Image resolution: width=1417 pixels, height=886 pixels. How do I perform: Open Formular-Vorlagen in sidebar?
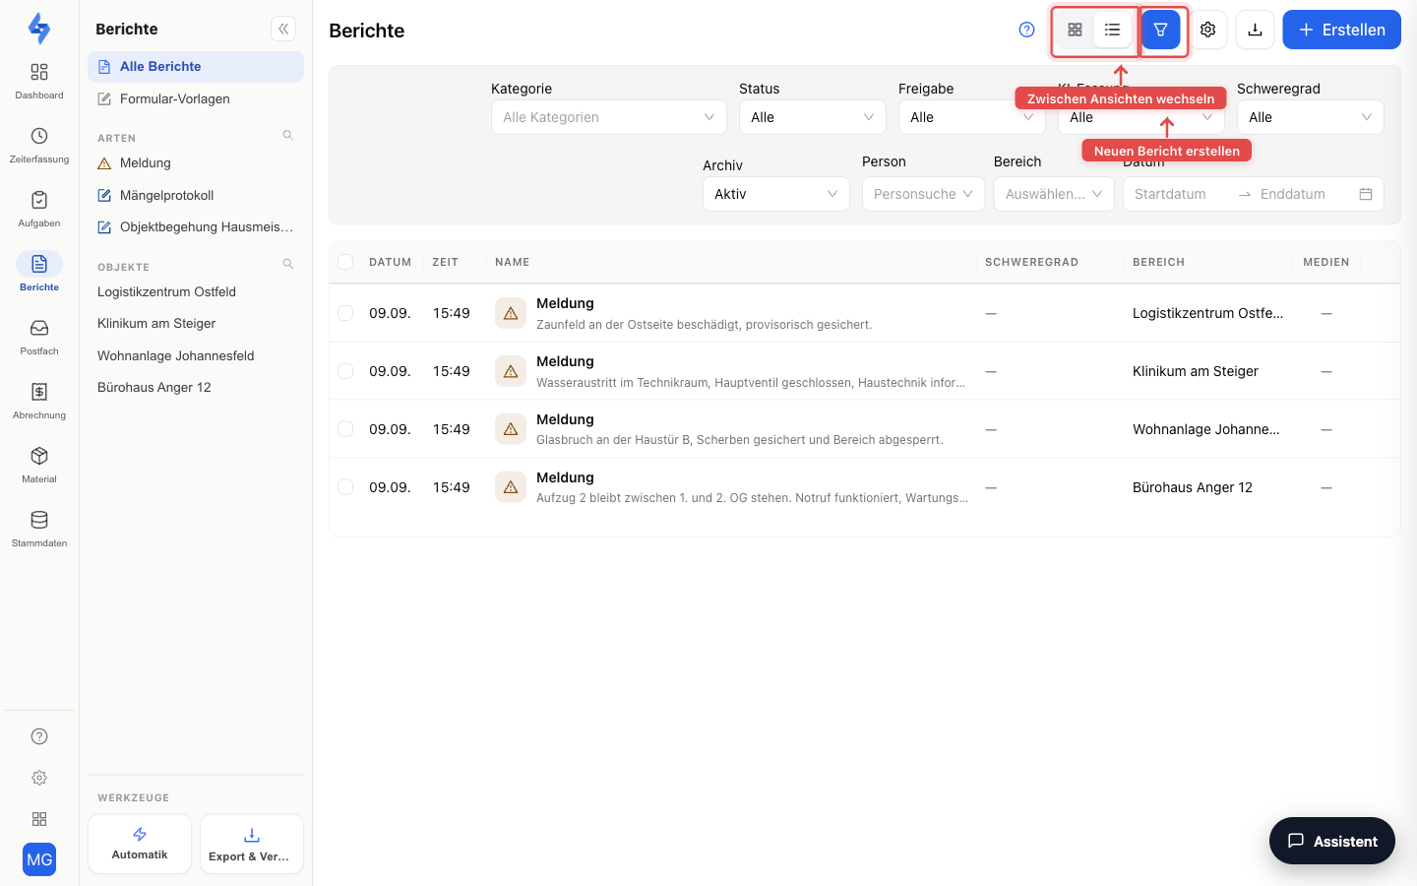pyautogui.click(x=196, y=98)
